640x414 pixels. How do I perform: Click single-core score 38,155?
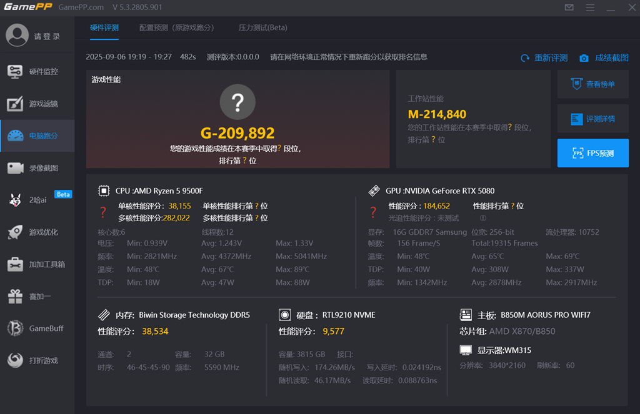coord(179,206)
